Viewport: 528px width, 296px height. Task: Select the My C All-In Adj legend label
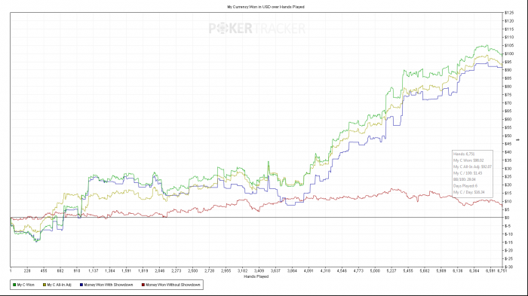click(60, 285)
